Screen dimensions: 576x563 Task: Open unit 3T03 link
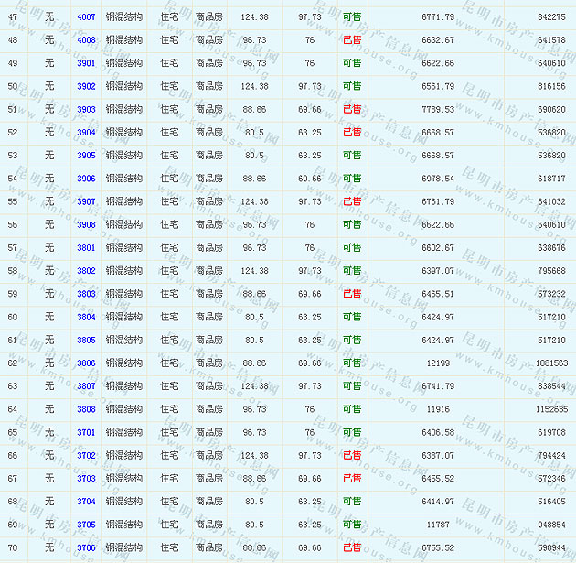point(86,479)
